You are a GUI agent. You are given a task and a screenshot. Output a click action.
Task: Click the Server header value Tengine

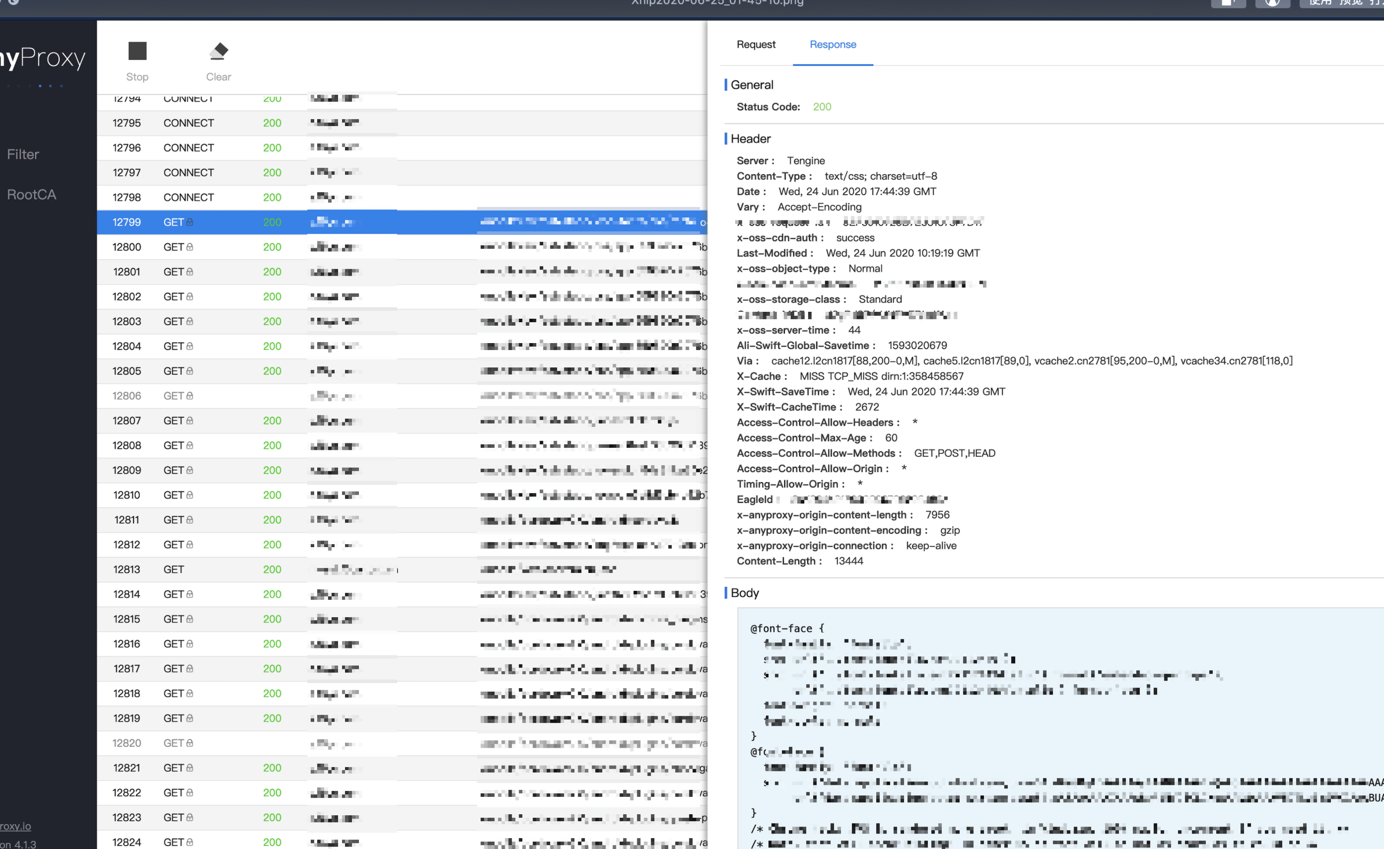pos(806,161)
